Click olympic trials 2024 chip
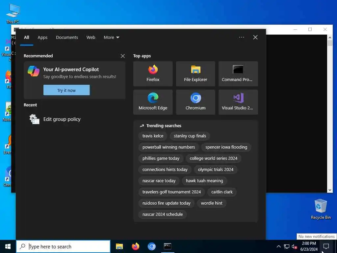337x253 pixels. [216, 170]
